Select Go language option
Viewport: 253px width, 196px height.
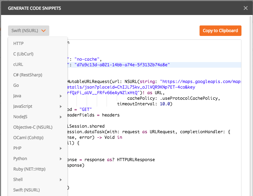tap(16, 85)
